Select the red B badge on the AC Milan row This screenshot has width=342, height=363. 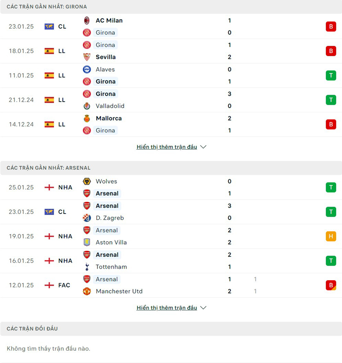point(331,26)
